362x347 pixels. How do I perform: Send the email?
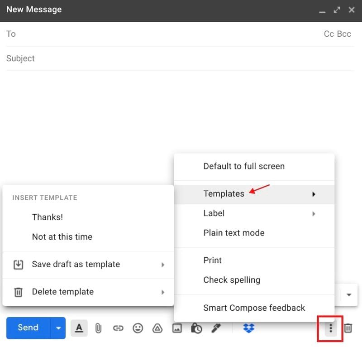27,328
